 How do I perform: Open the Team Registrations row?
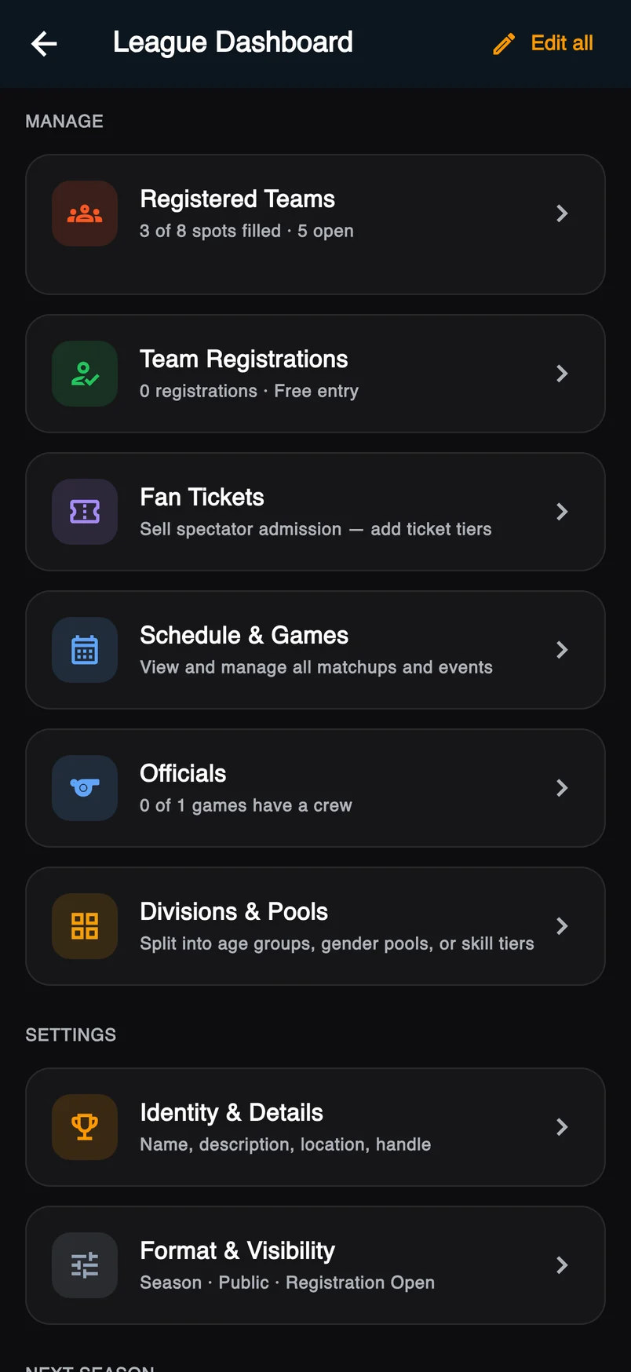[x=315, y=374]
